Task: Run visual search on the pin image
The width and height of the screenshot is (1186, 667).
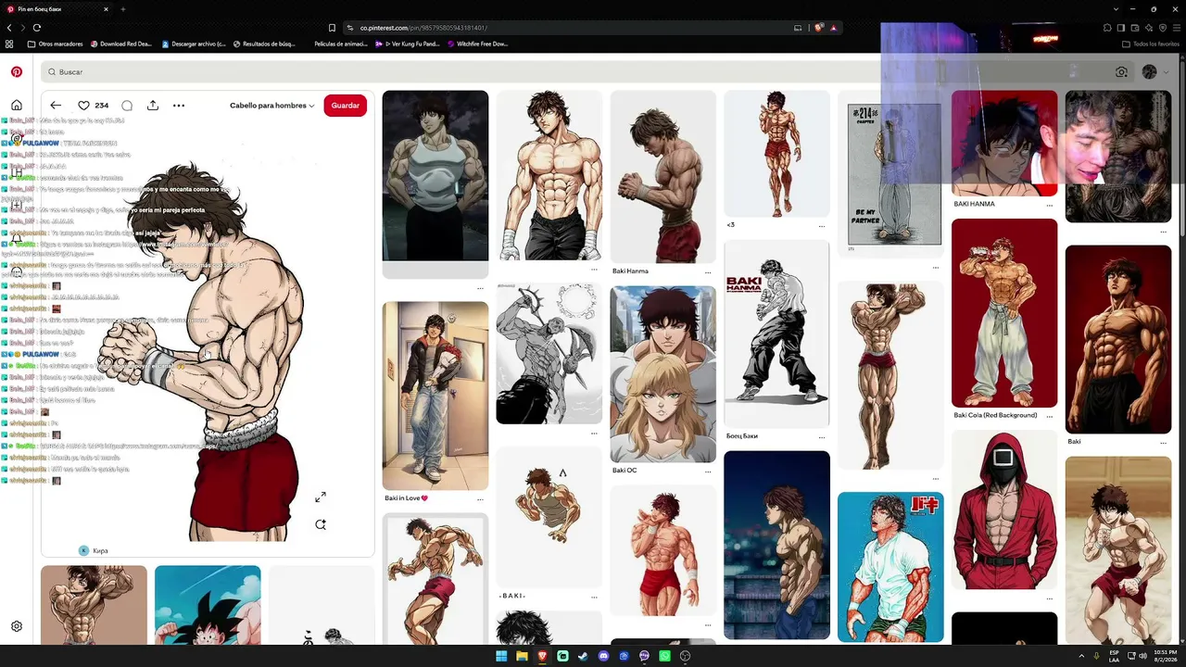Action: tap(321, 524)
